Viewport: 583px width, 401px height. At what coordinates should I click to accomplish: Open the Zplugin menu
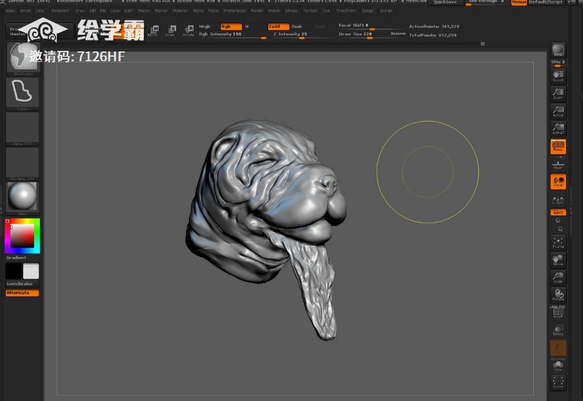coord(367,11)
